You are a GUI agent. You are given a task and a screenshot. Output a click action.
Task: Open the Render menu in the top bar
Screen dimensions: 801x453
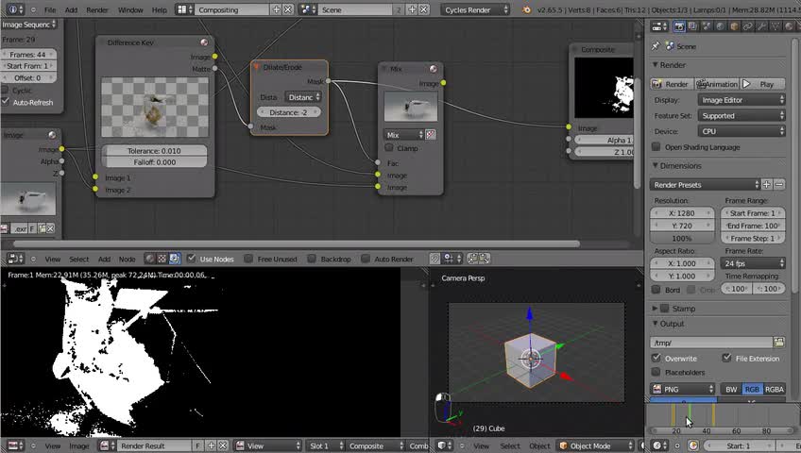[x=97, y=9]
